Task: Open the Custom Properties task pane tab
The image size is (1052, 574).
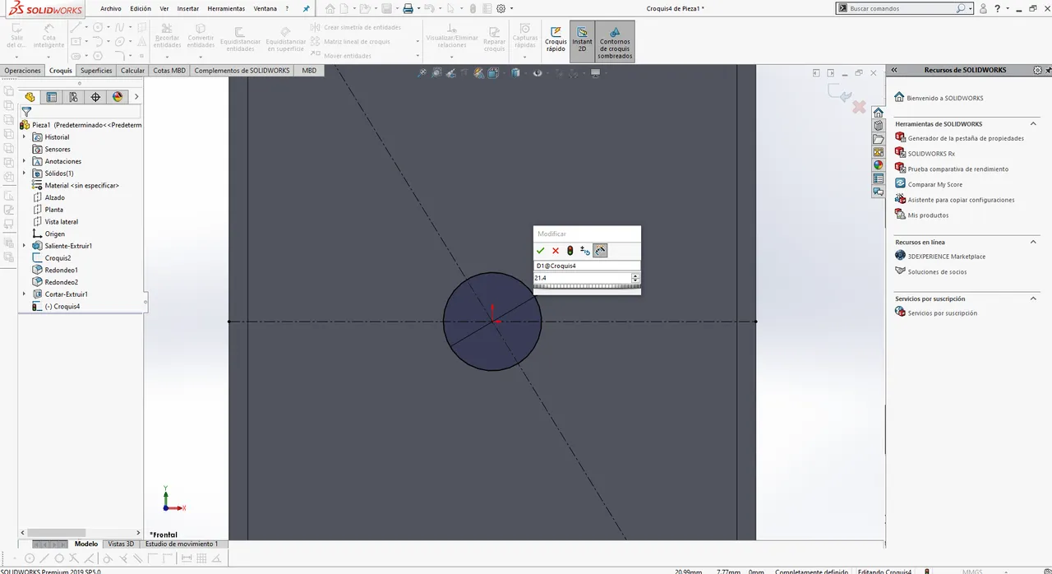Action: pyautogui.click(x=879, y=178)
